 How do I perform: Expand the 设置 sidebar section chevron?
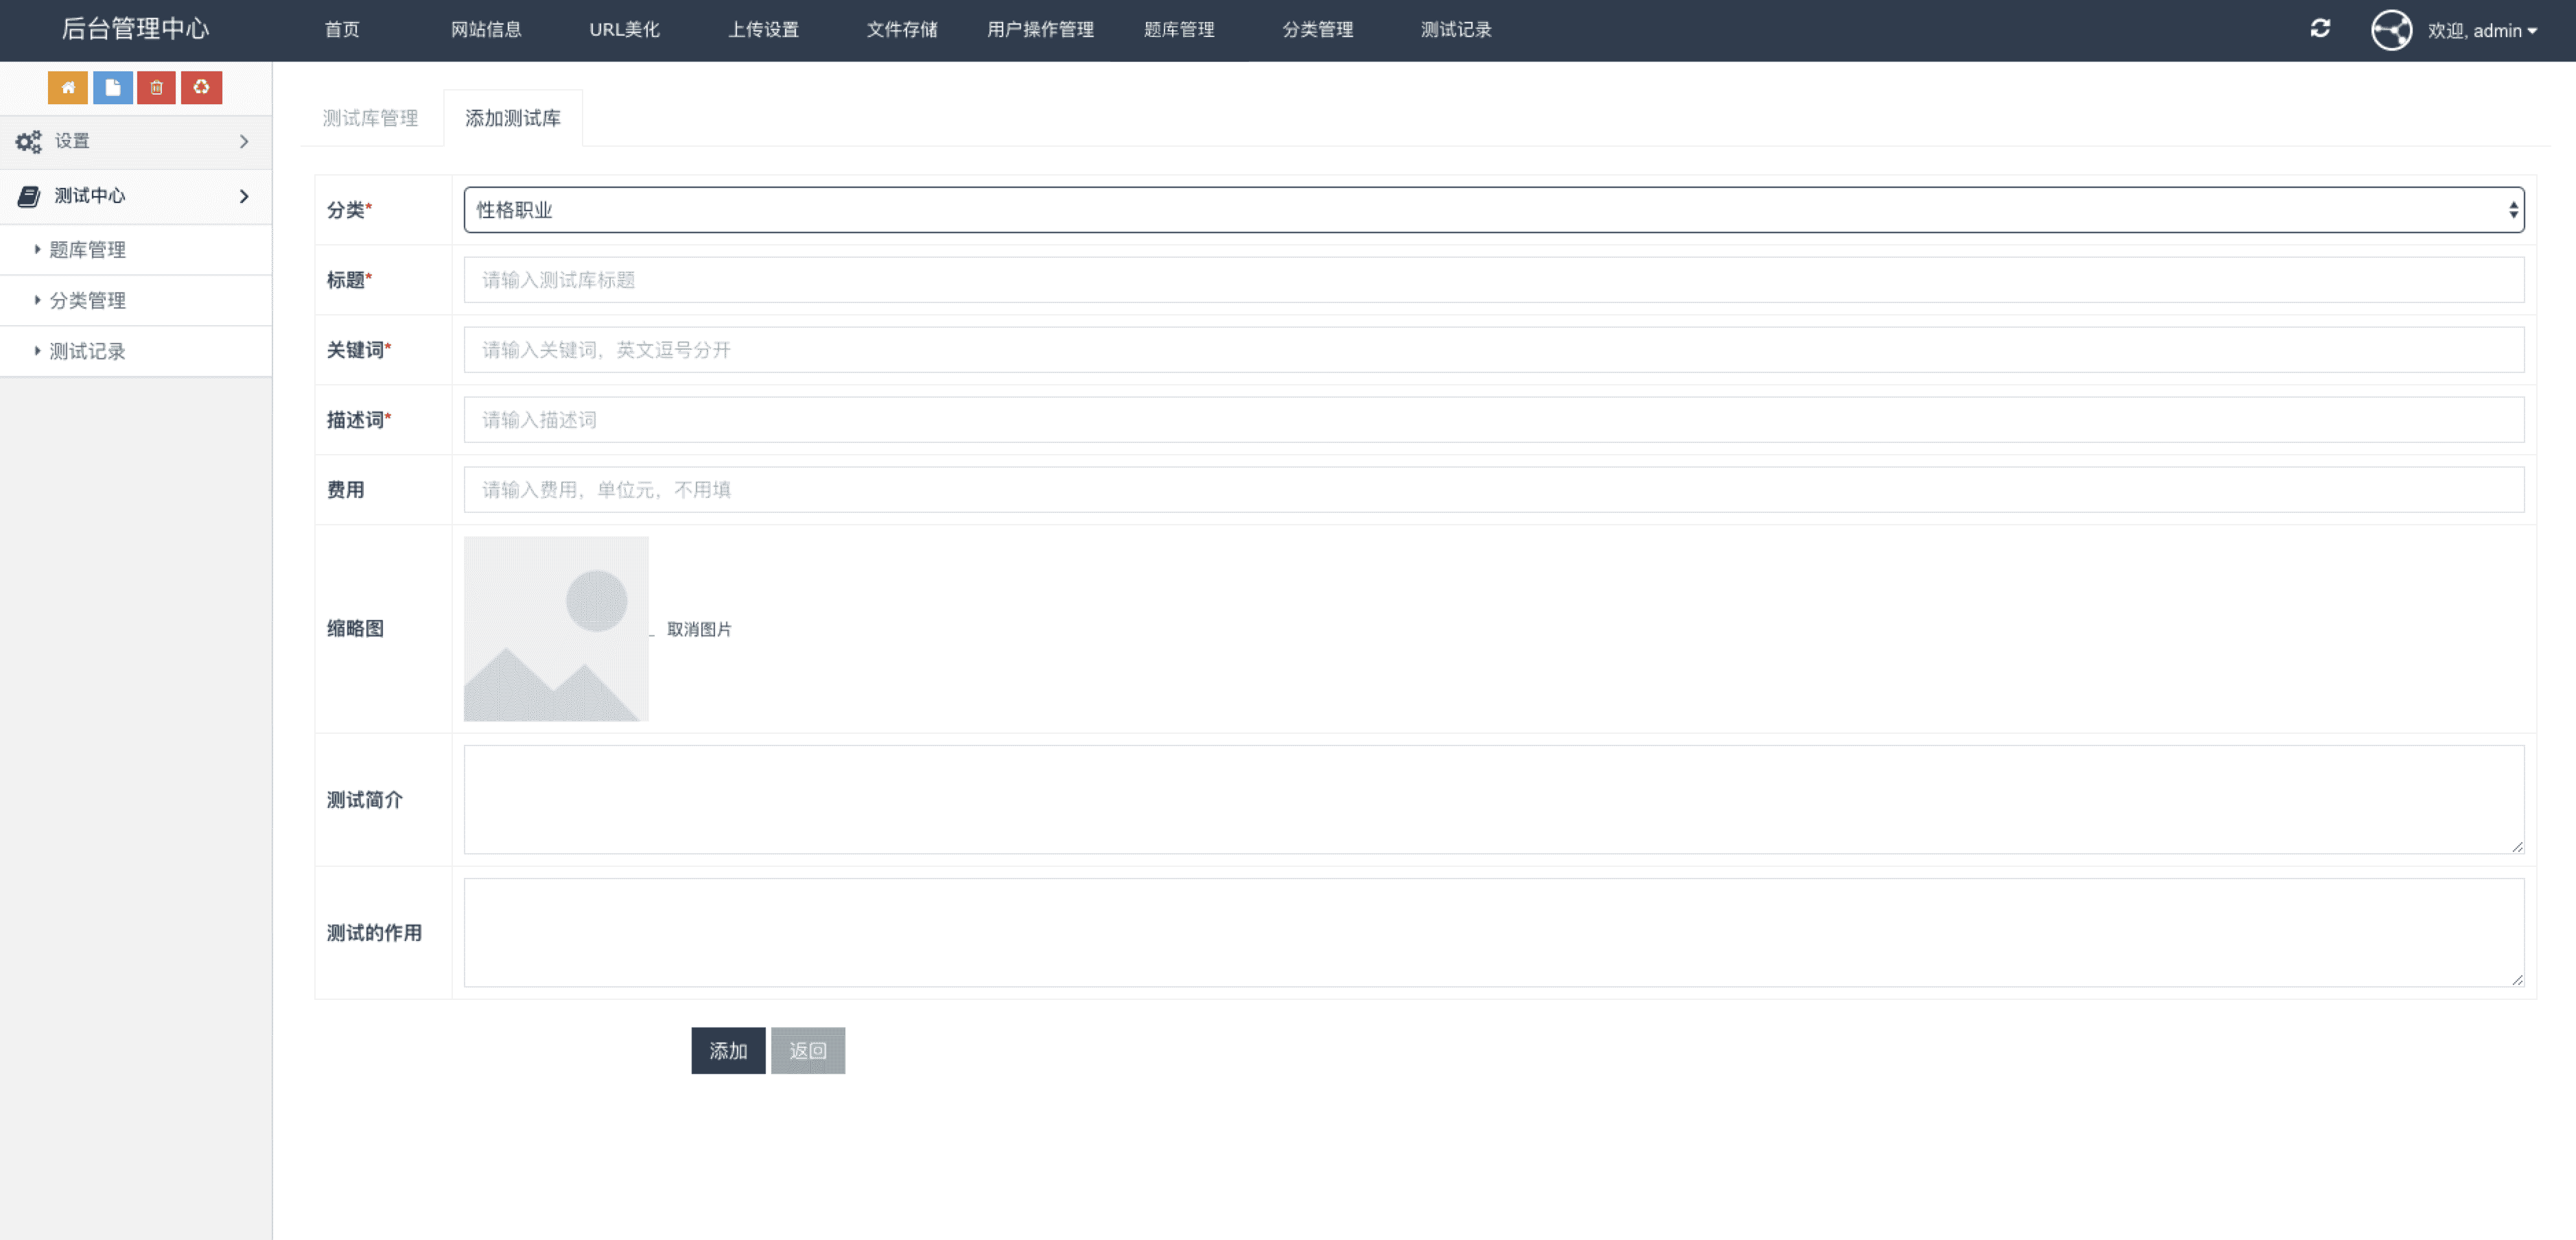[x=244, y=142]
